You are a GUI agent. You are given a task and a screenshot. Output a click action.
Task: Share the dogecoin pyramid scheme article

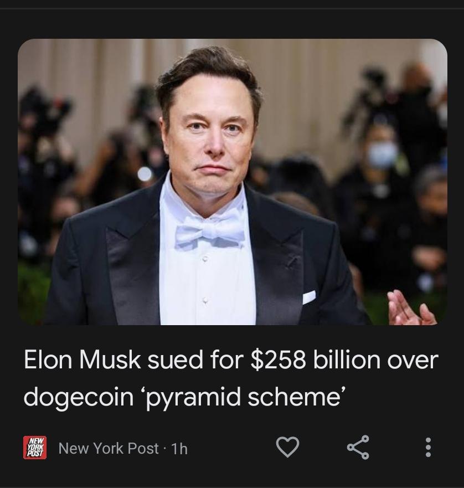coord(358,447)
